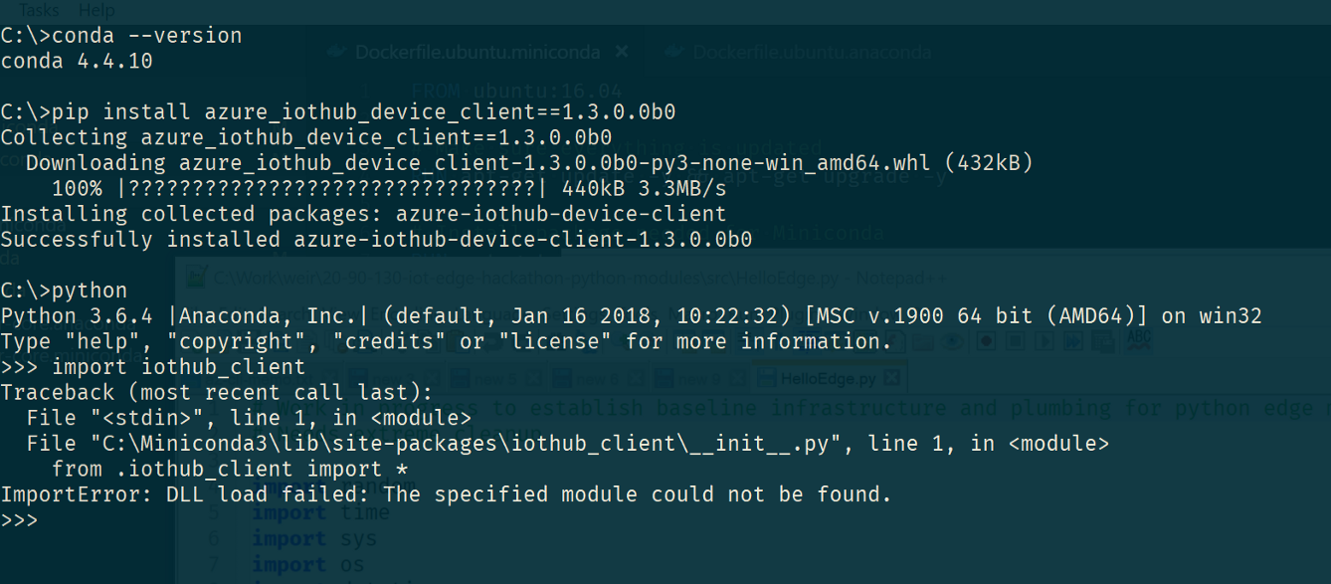The image size is (1331, 584).
Task: Click the 'import time' code line
Action: tap(320, 513)
